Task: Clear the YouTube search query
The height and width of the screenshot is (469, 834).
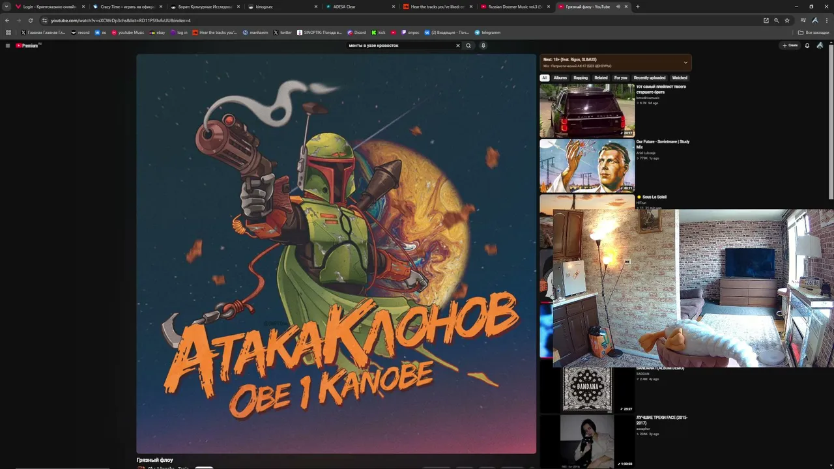Action: click(457, 46)
